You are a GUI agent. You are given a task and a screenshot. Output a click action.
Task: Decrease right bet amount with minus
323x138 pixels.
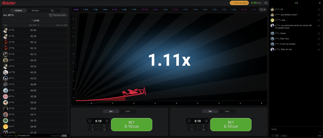[x=189, y=121]
